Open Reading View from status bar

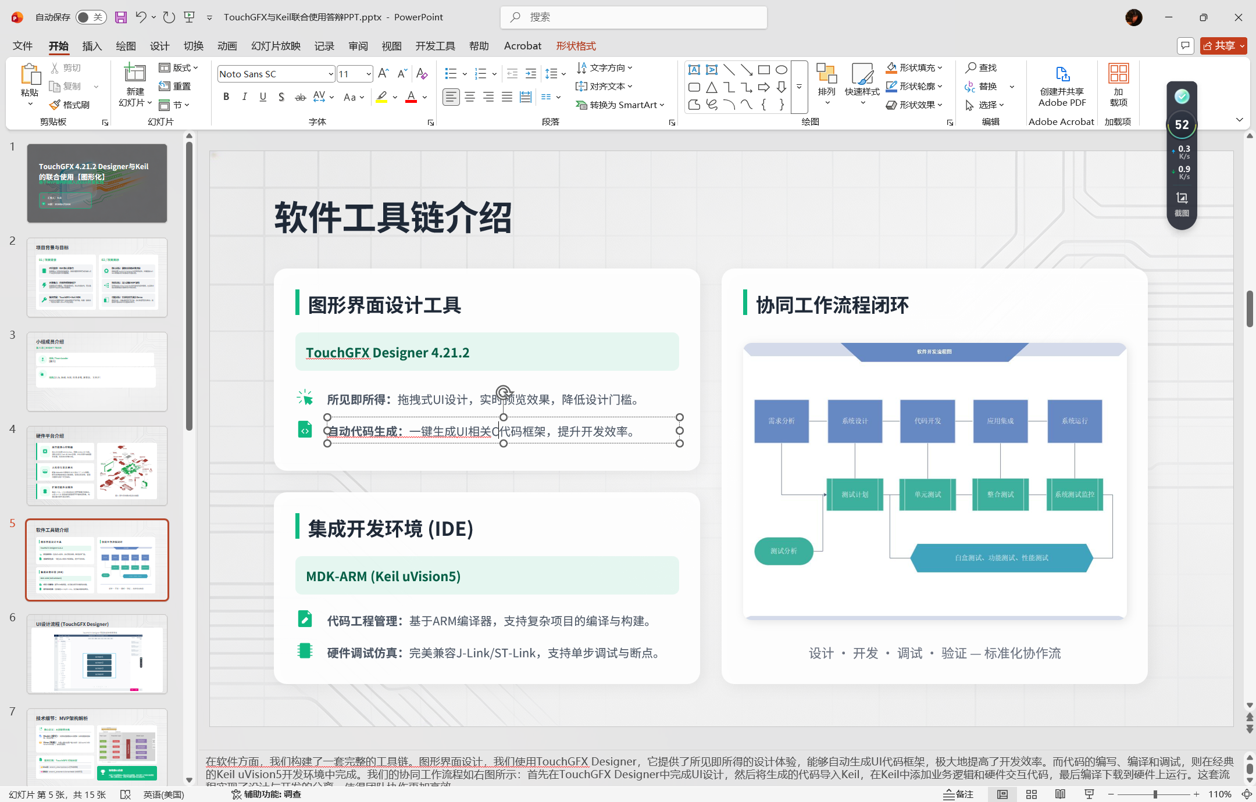coord(1060,794)
